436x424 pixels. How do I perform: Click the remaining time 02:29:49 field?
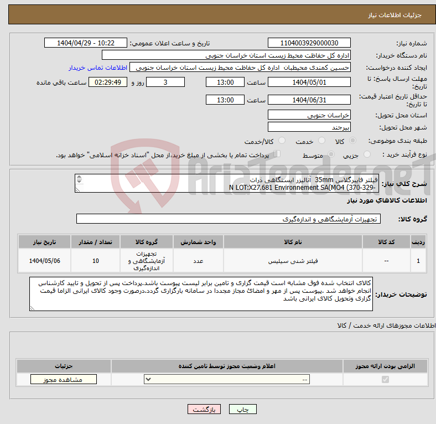(108, 82)
